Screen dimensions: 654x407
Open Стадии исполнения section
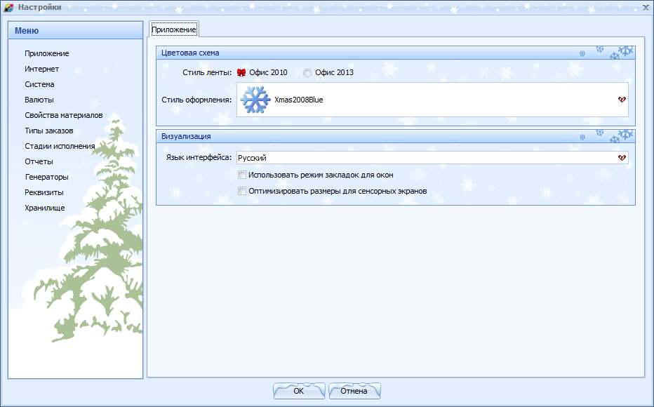pyautogui.click(x=60, y=146)
